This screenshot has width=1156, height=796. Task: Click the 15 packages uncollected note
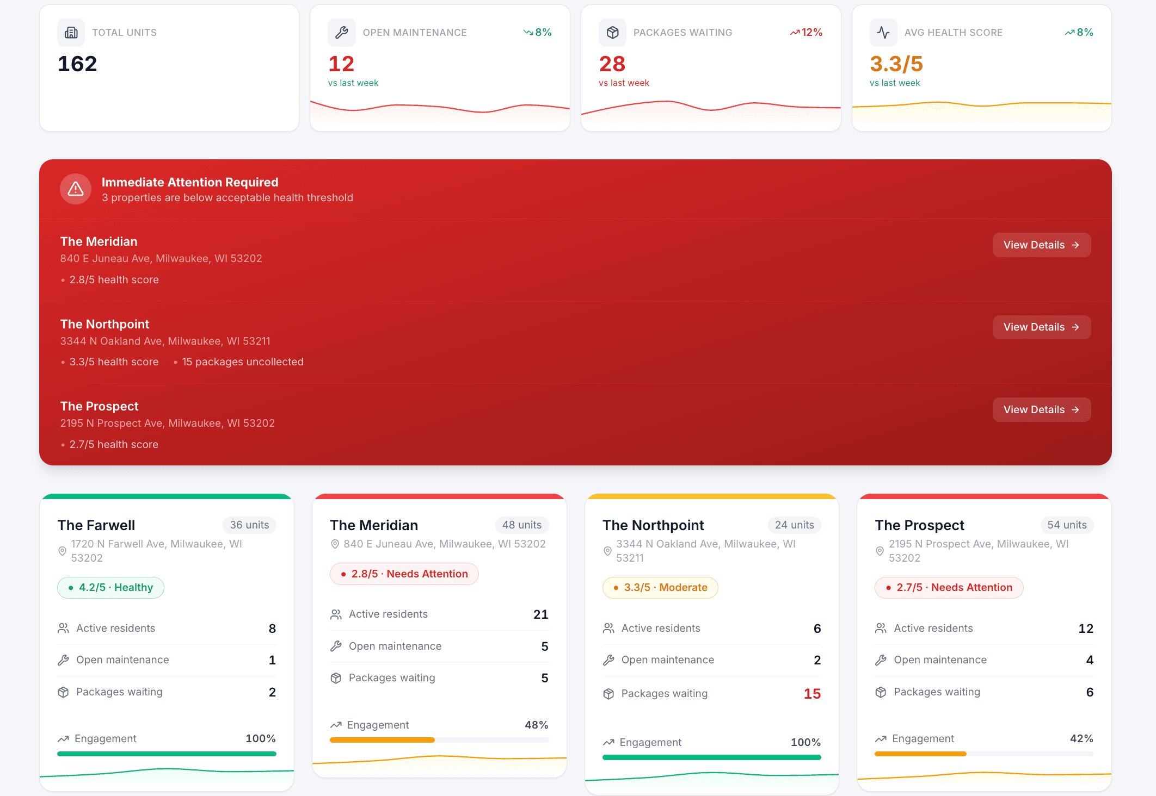click(243, 362)
